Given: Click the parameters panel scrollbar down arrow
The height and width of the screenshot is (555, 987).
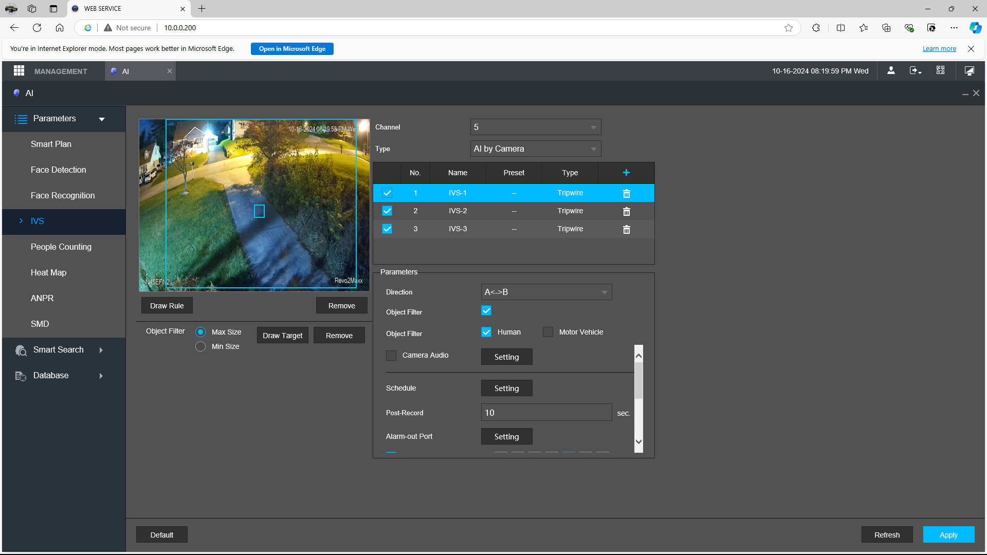Looking at the screenshot, I should (x=638, y=441).
